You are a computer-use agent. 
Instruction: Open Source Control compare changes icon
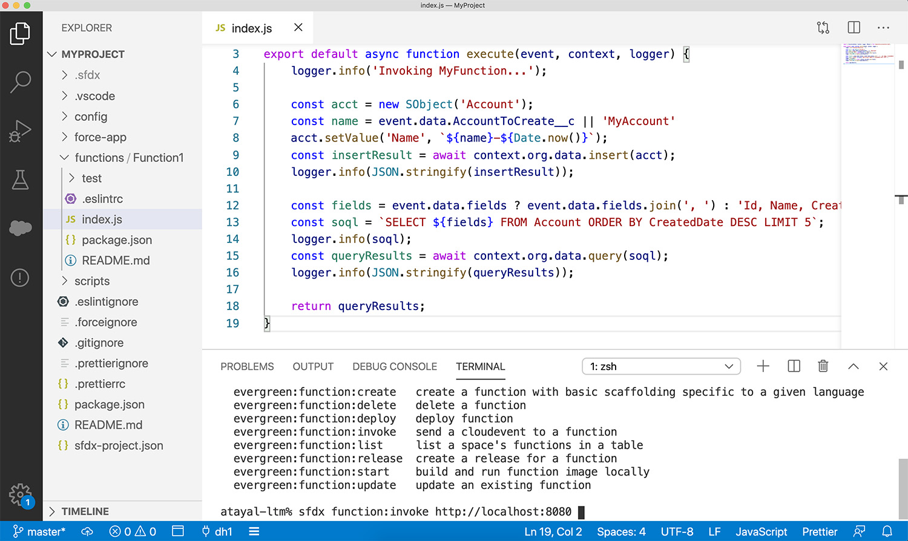(x=823, y=28)
